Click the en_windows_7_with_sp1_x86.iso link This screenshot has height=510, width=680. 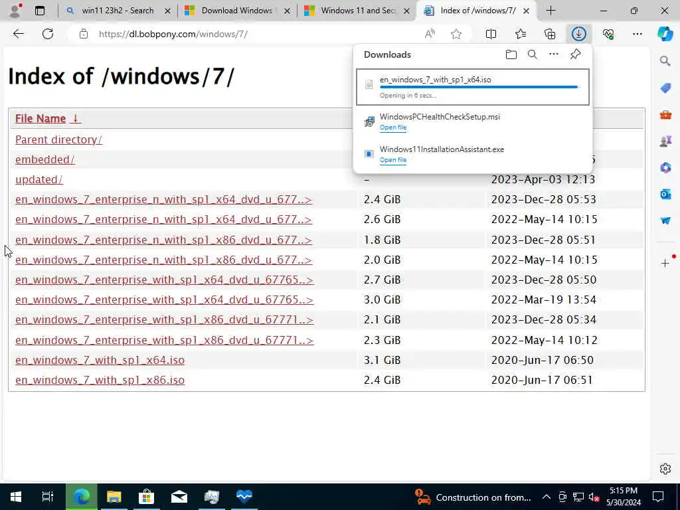100,380
